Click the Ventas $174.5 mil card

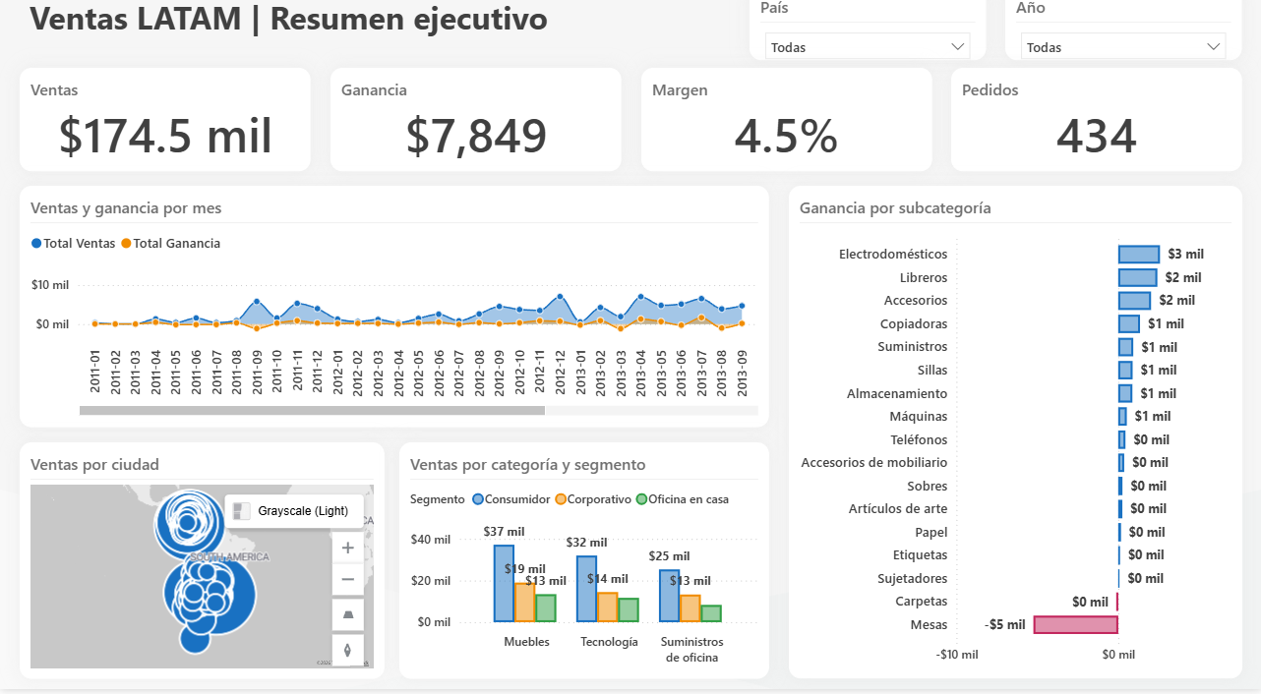point(165,120)
